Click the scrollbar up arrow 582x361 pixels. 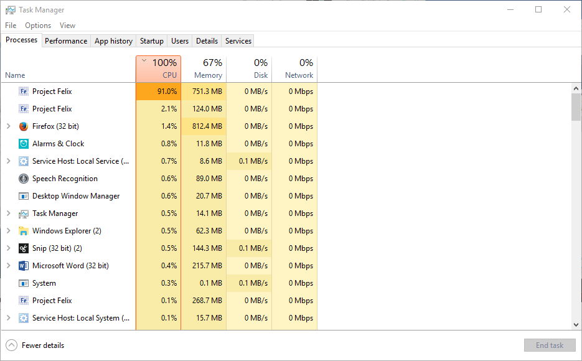[576, 88]
